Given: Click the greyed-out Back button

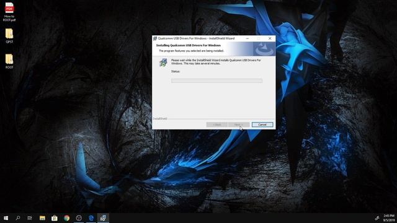Looking at the screenshot, I should point(217,125).
